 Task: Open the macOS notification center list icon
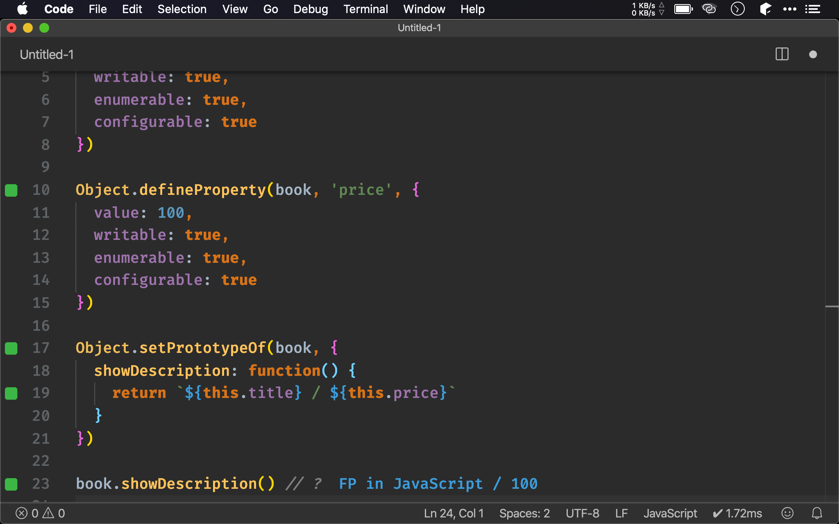812,9
